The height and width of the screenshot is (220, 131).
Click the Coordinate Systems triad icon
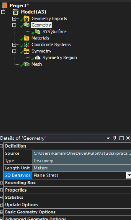pos(26,45)
